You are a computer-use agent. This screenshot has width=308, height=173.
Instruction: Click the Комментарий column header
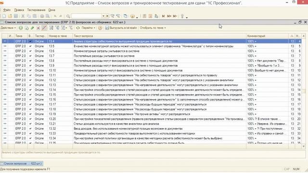[267, 36]
